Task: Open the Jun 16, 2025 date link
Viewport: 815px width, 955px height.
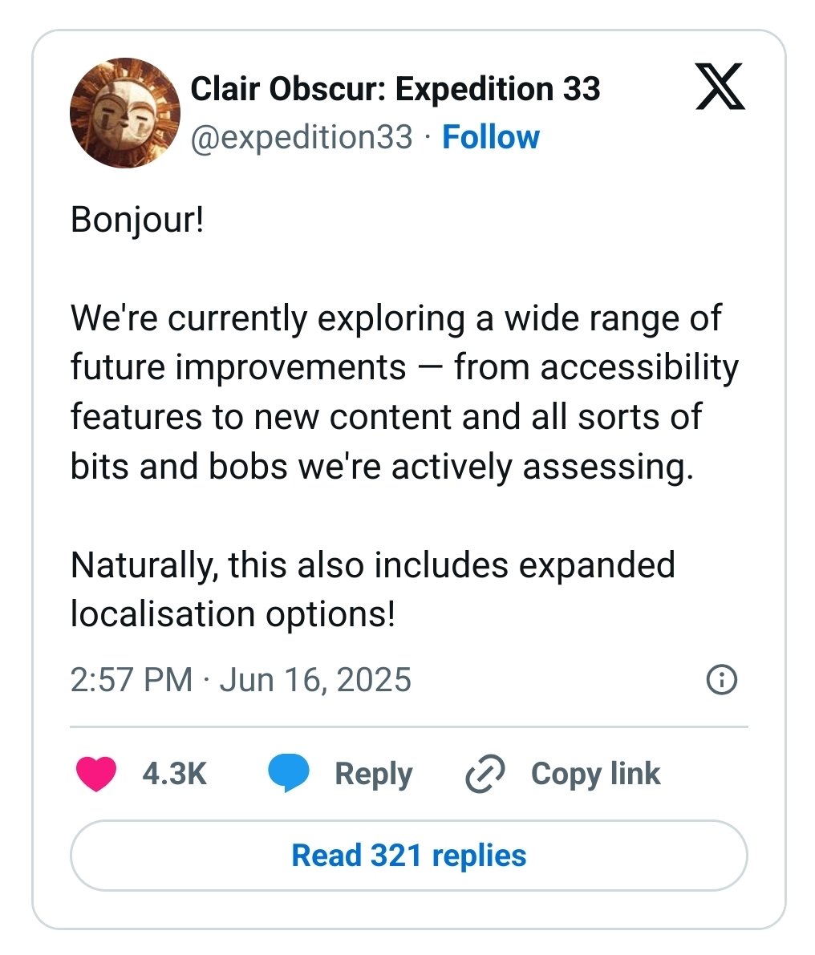Action: click(315, 680)
